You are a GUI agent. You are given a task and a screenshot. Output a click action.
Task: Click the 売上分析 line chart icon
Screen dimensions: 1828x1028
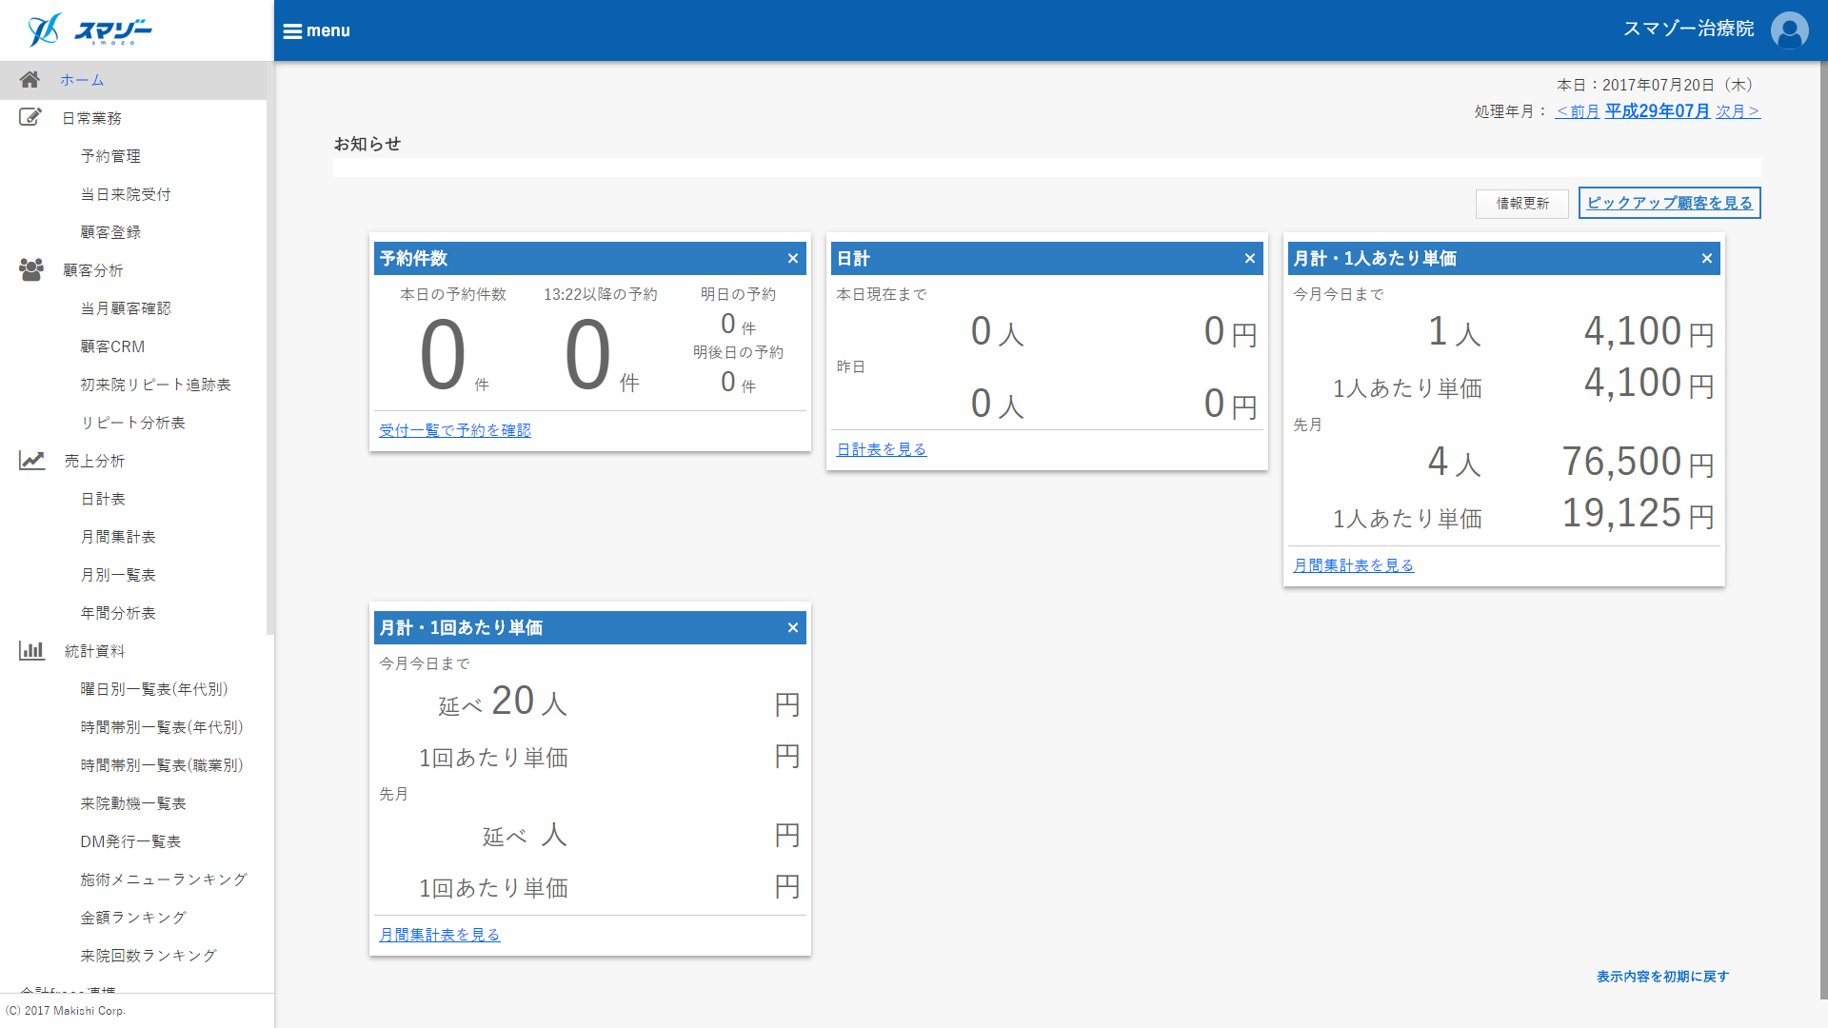31,461
